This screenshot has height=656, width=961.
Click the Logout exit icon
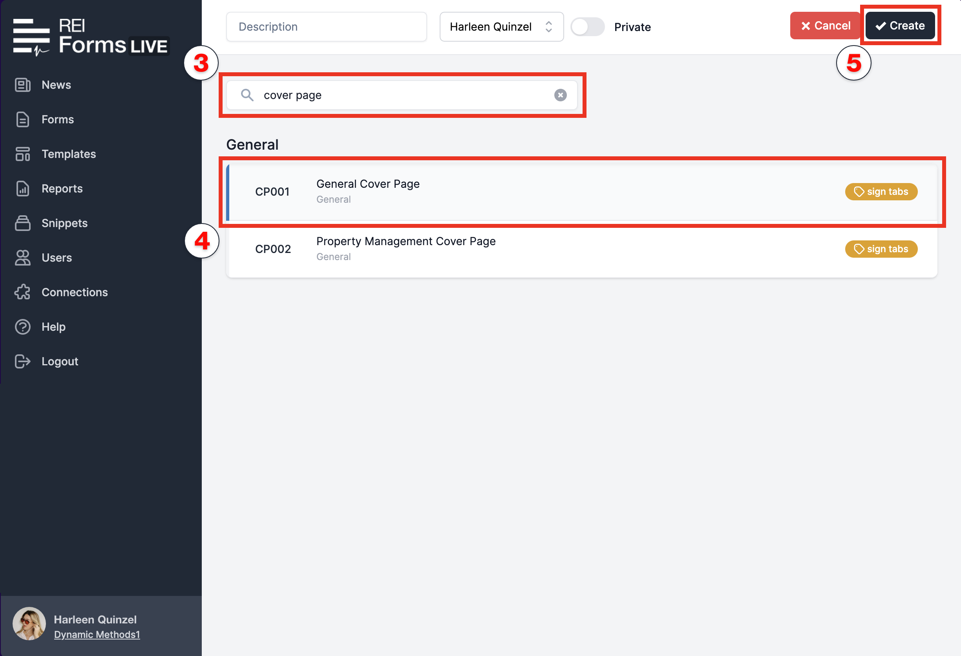23,361
